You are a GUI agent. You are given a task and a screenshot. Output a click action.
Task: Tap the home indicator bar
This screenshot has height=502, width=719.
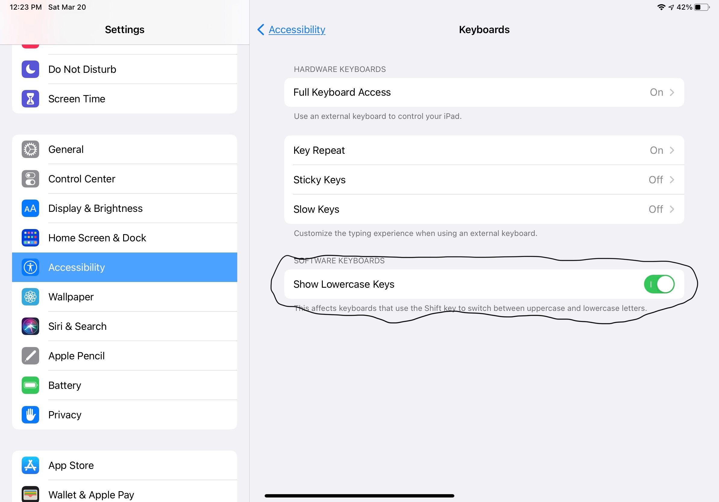point(359,495)
